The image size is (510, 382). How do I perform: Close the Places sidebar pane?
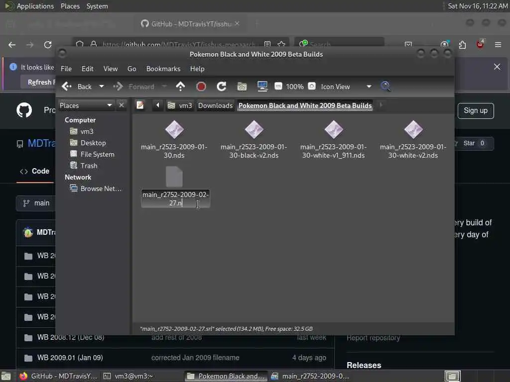click(122, 105)
